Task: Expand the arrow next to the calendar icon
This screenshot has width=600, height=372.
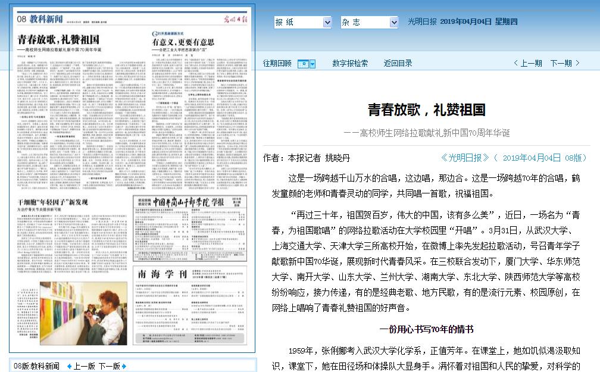Action: pyautogui.click(x=312, y=64)
